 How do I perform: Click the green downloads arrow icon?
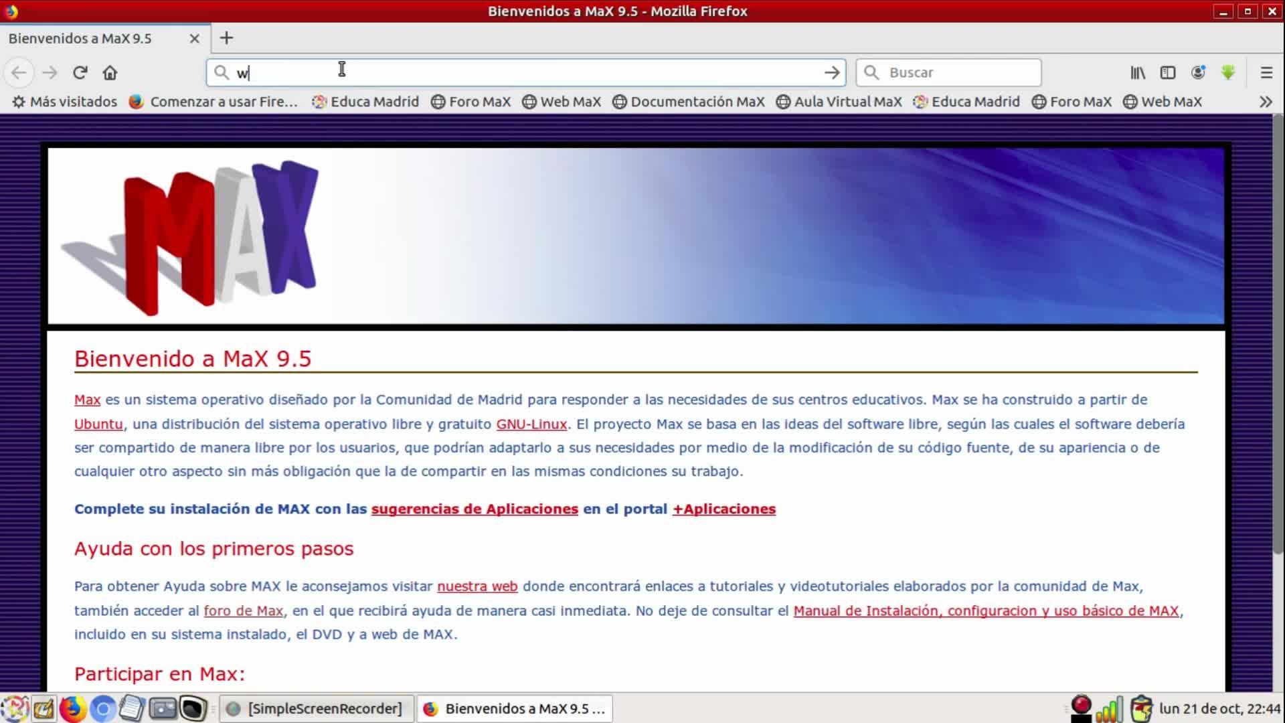(x=1228, y=72)
